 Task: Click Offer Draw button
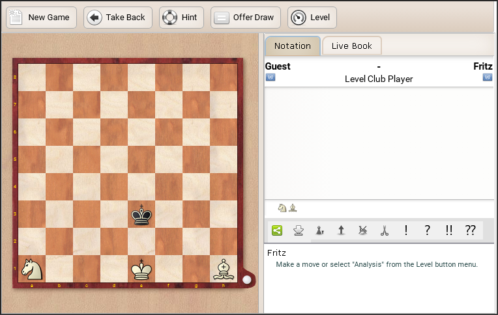[x=246, y=18]
